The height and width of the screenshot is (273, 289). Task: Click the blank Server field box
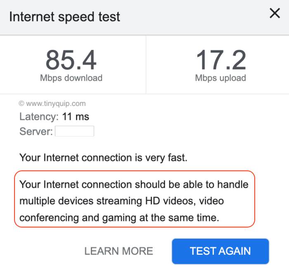tap(74, 132)
